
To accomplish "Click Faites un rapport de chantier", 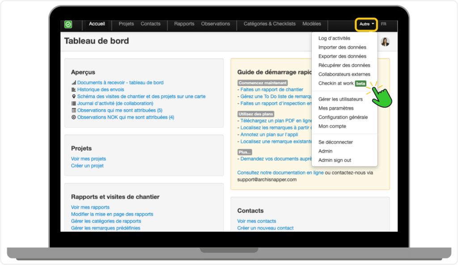I will coord(271,90).
